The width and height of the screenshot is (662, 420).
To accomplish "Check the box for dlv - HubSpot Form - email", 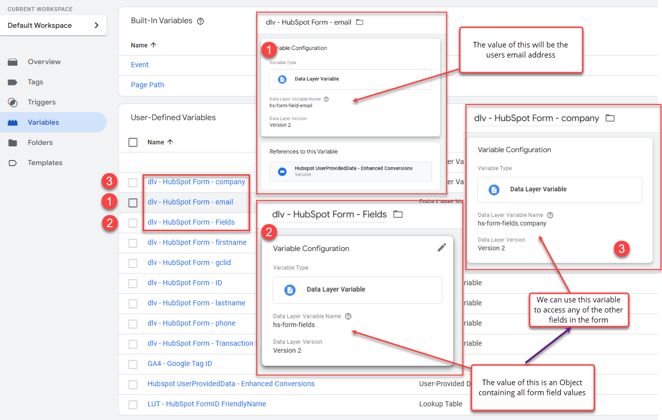I will (133, 202).
